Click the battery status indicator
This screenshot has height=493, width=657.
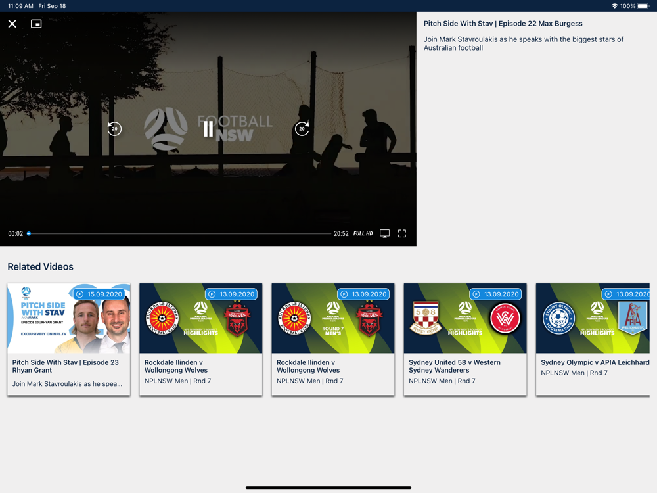click(x=643, y=6)
